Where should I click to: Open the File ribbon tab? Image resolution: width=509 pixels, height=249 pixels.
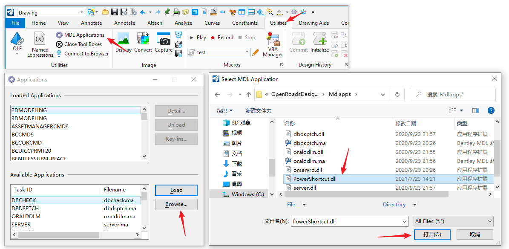coord(15,23)
